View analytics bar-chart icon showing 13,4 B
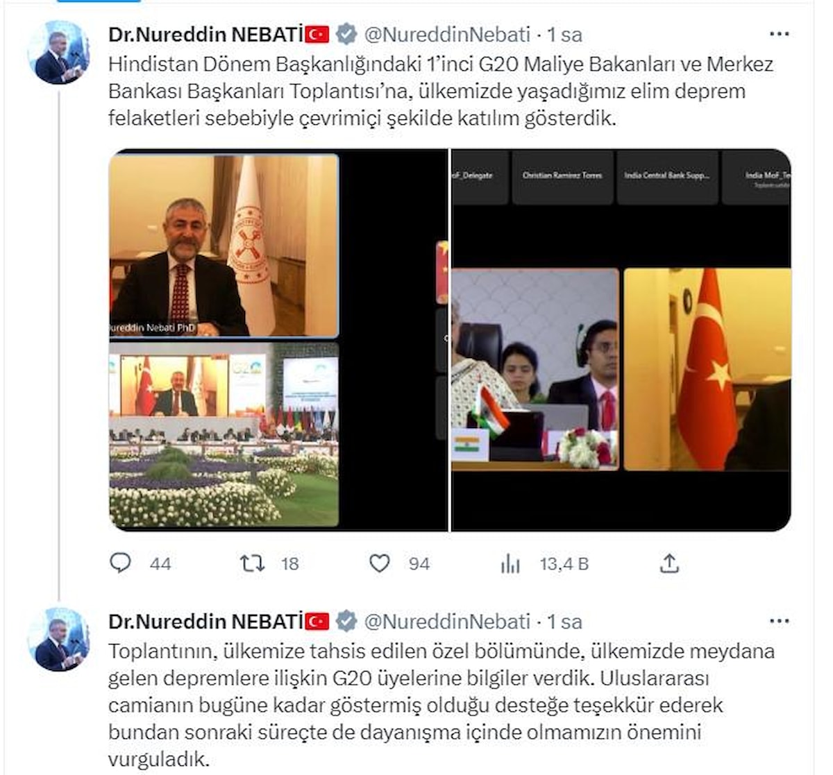 [510, 563]
